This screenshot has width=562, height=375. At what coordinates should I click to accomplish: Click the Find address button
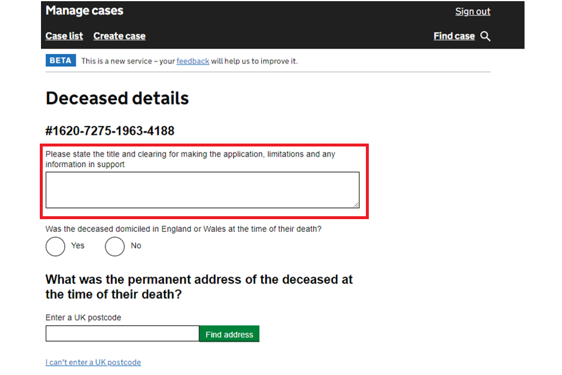point(229,334)
